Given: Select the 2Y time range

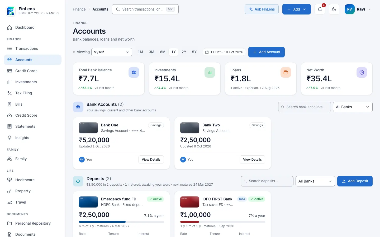Looking at the screenshot, I should click(x=184, y=52).
